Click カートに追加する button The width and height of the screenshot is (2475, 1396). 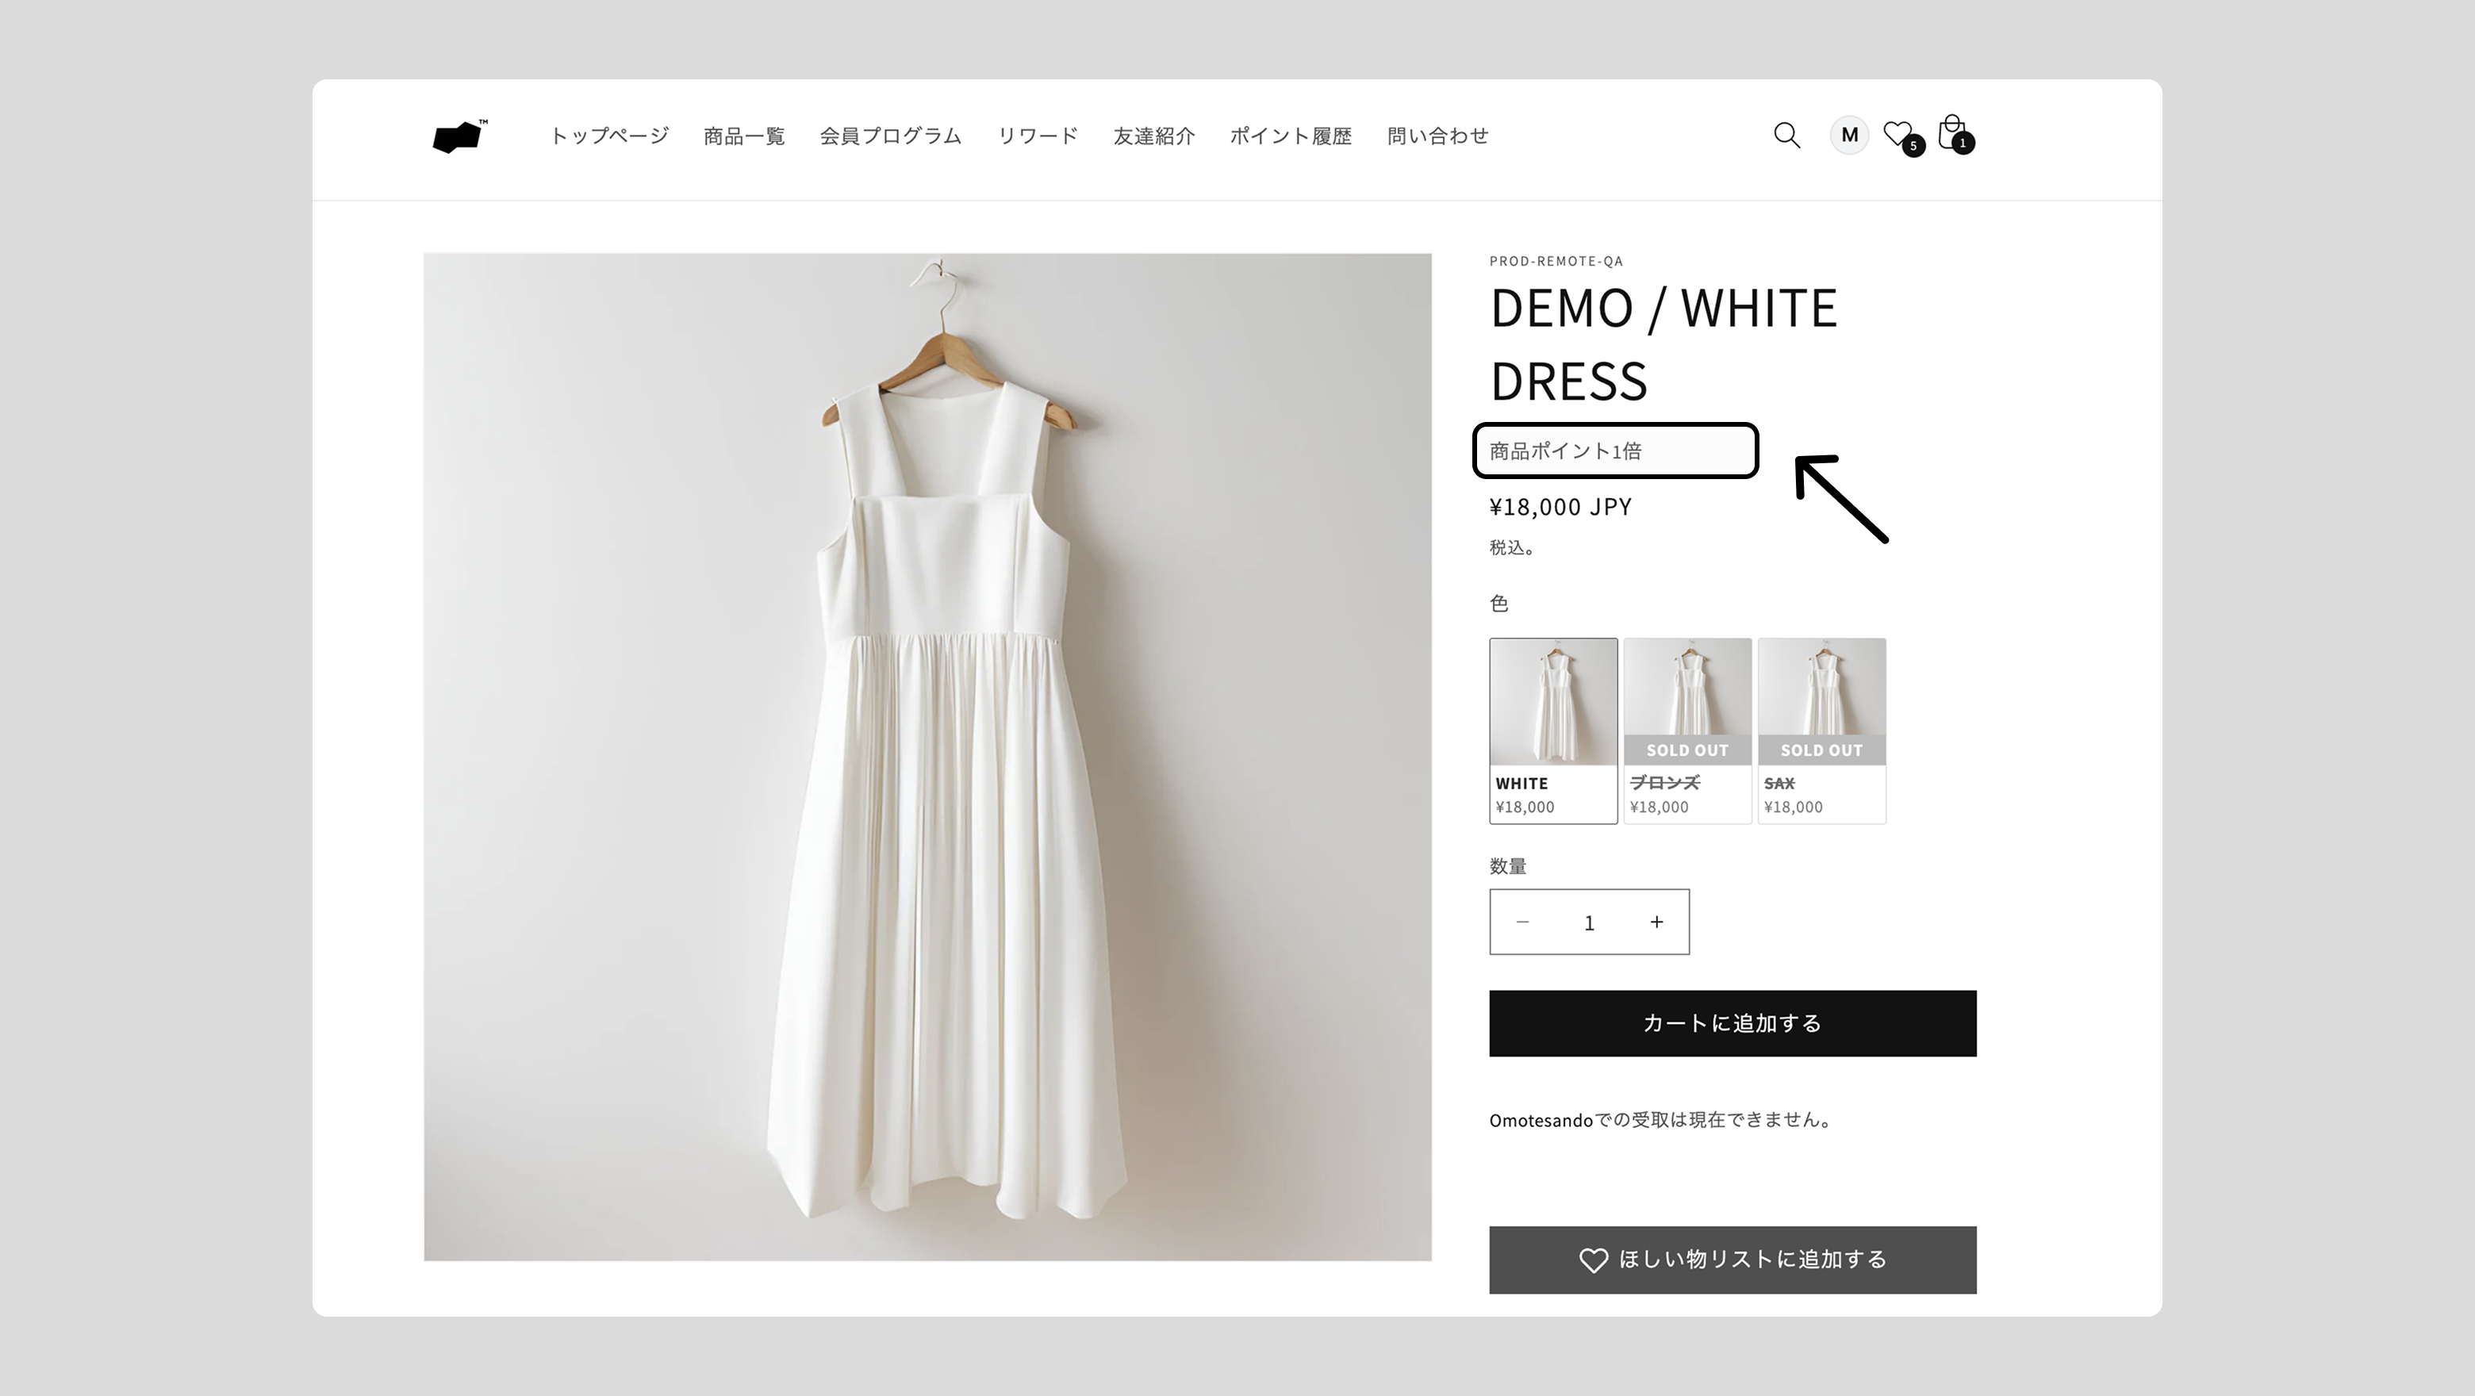[x=1732, y=1023]
